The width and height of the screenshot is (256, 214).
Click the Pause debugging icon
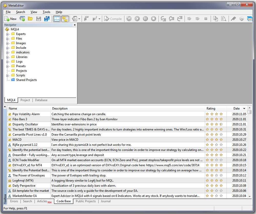coord(145,19)
